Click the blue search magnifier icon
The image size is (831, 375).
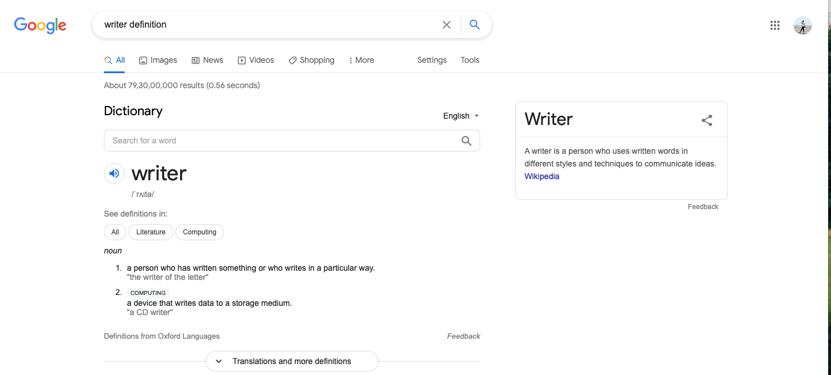pyautogui.click(x=474, y=25)
